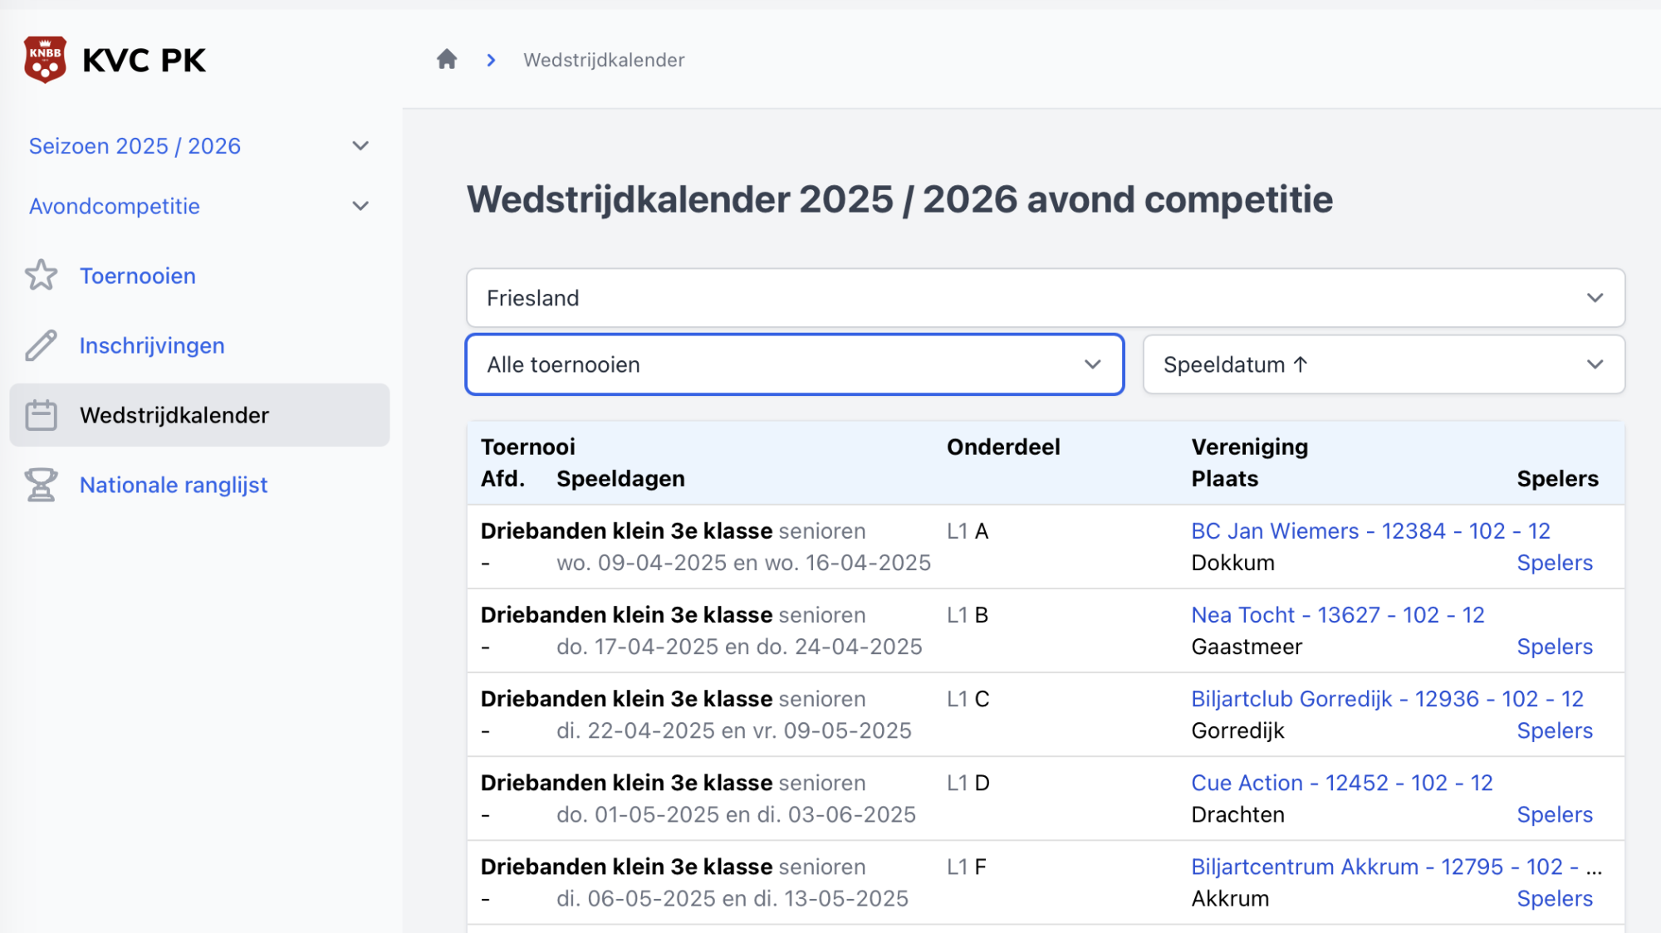Screen dimensions: 1661x933
Task: Open the Alle toernooien filter dropdown
Action: 794,364
